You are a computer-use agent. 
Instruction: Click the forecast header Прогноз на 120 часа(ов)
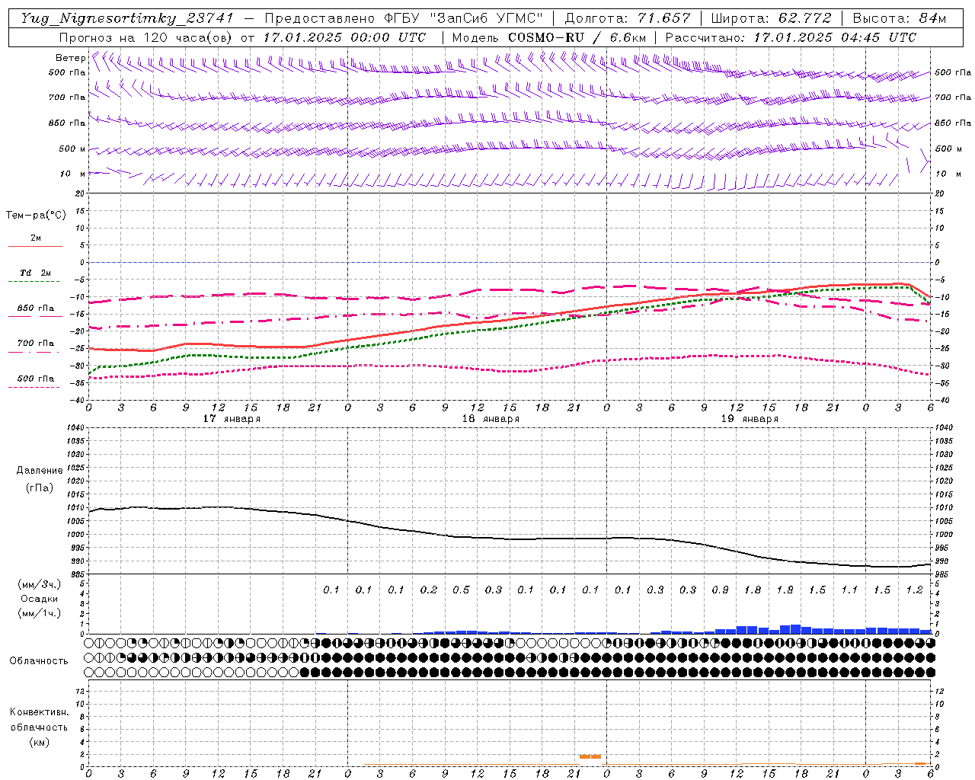point(147,37)
